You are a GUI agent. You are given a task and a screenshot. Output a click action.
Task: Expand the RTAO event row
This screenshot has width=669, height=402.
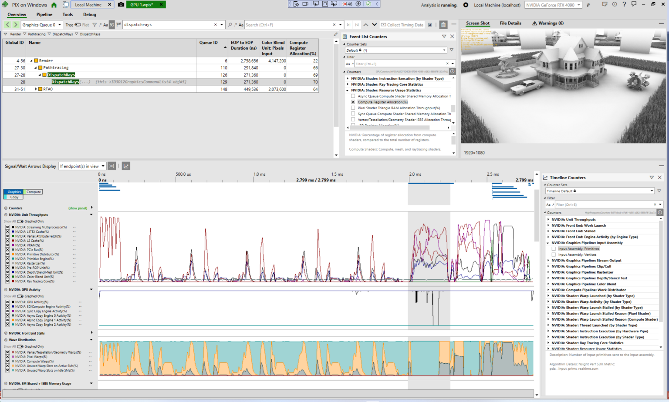[36, 89]
